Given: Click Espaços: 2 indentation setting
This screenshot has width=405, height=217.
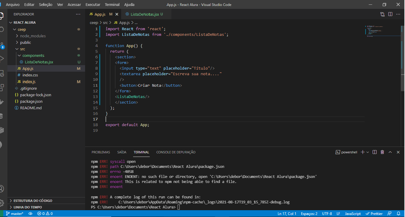Looking at the screenshot, I should pos(309,214).
